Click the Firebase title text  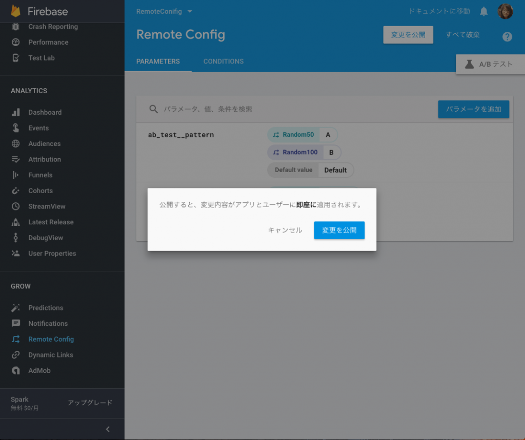coord(48,11)
